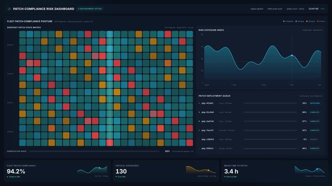
Task: Click the teal sparkline in the Fleet Patch Compliance card
Action: coord(92,170)
